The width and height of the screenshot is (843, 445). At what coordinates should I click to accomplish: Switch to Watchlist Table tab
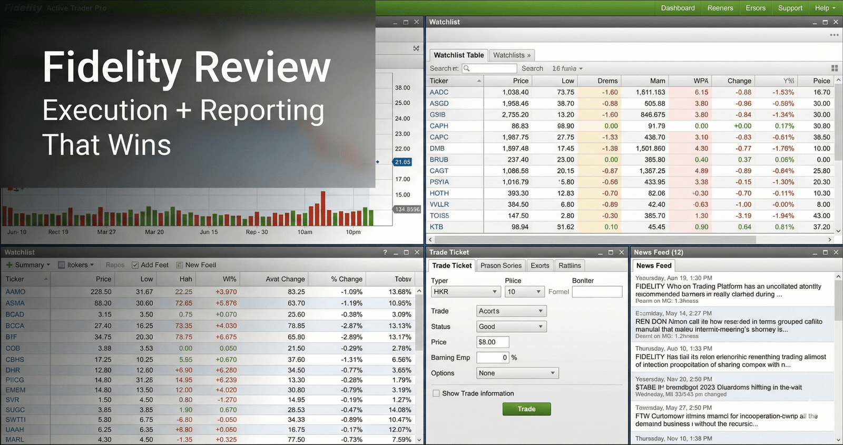(x=458, y=55)
